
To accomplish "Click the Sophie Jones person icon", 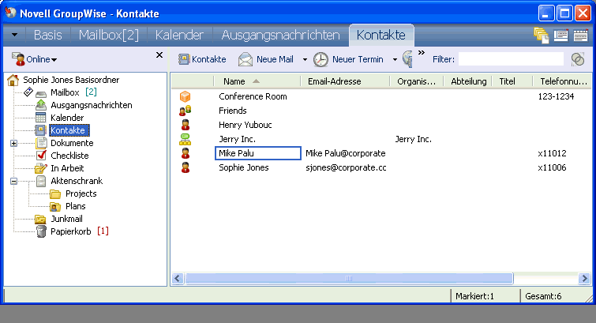I will tap(185, 167).
